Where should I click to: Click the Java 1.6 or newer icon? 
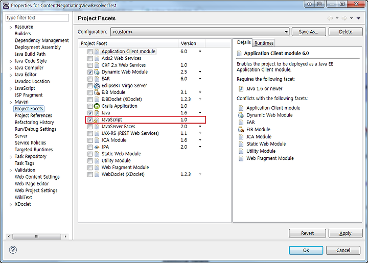pos(241,89)
